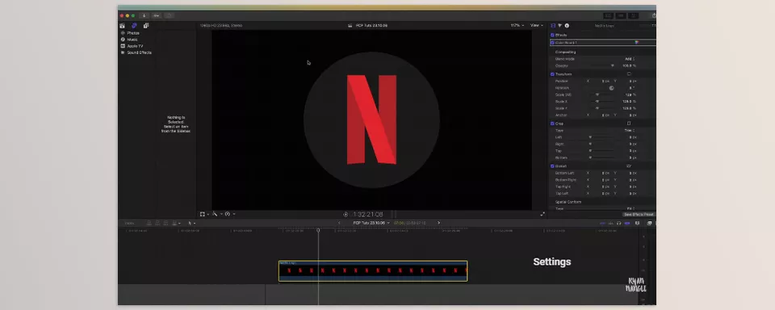The image size is (775, 310).
Task: Click the Rotation dial control
Action: tap(611, 88)
